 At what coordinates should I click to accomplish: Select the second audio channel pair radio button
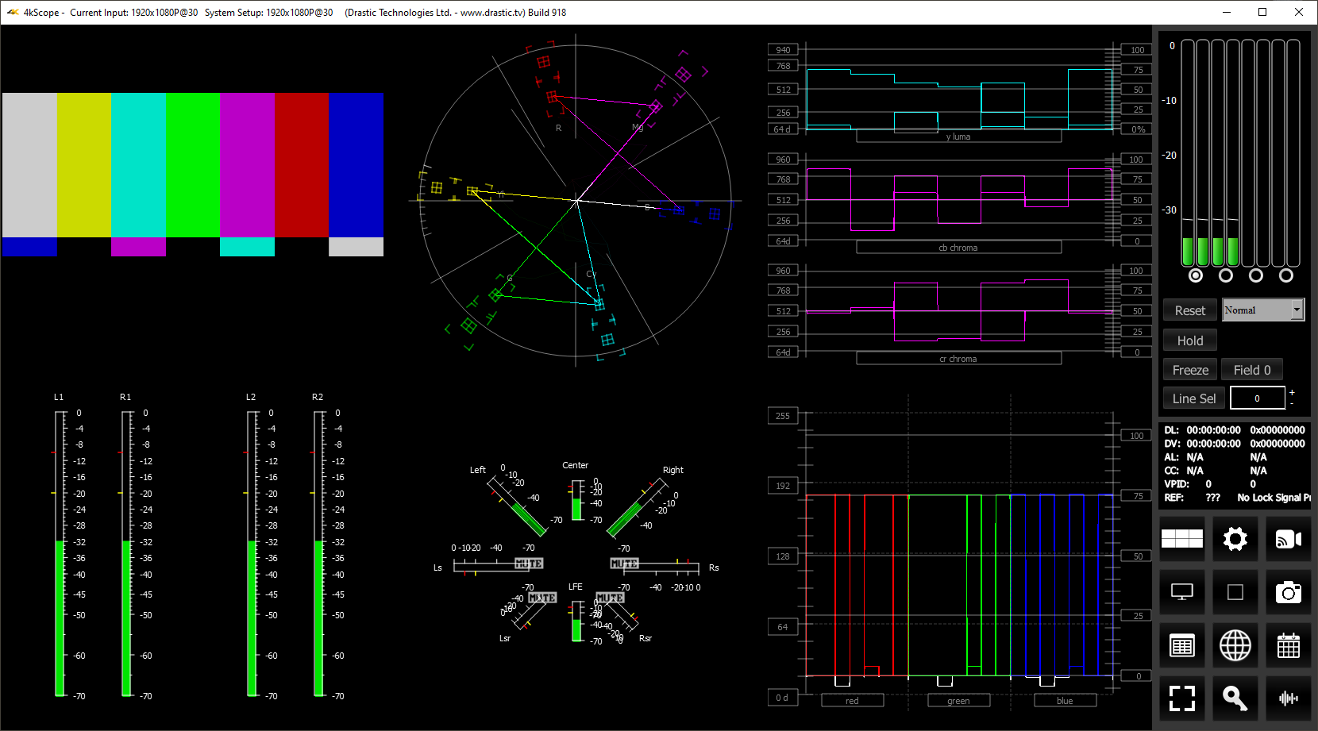[1226, 275]
